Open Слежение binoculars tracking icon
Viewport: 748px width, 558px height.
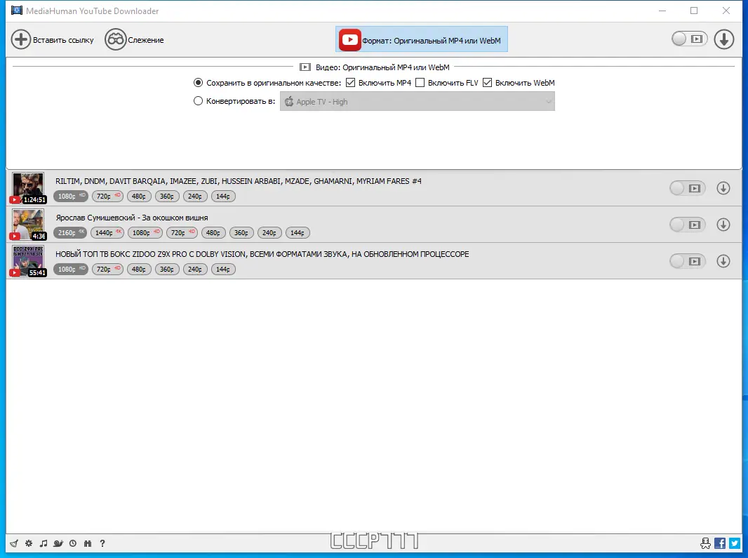(x=116, y=39)
